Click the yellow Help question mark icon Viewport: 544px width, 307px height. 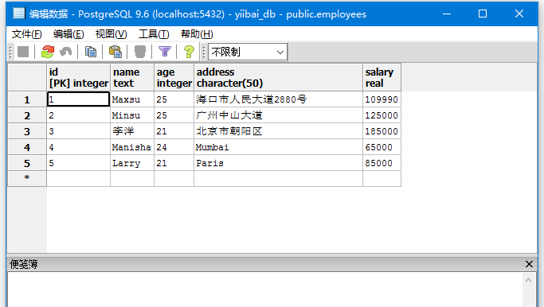pos(189,52)
